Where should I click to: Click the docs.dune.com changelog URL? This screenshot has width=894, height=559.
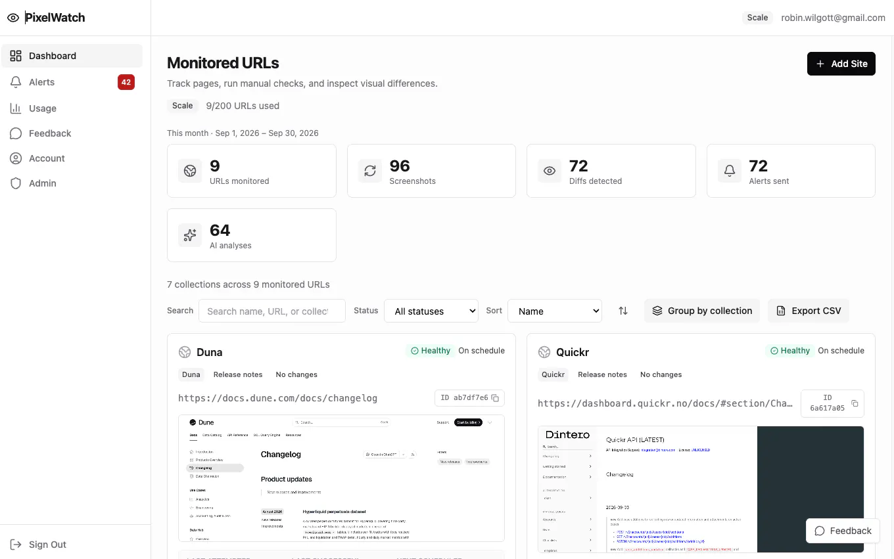click(278, 398)
